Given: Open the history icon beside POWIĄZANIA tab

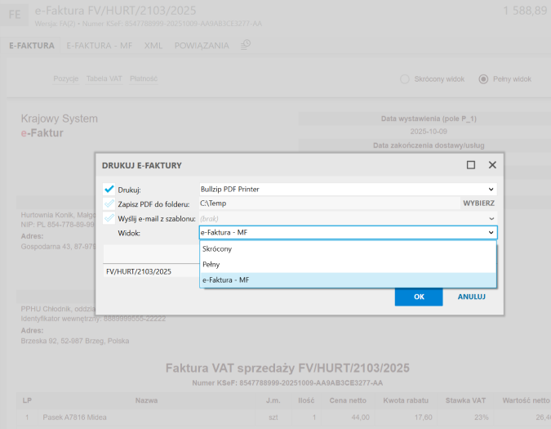Looking at the screenshot, I should (x=246, y=46).
